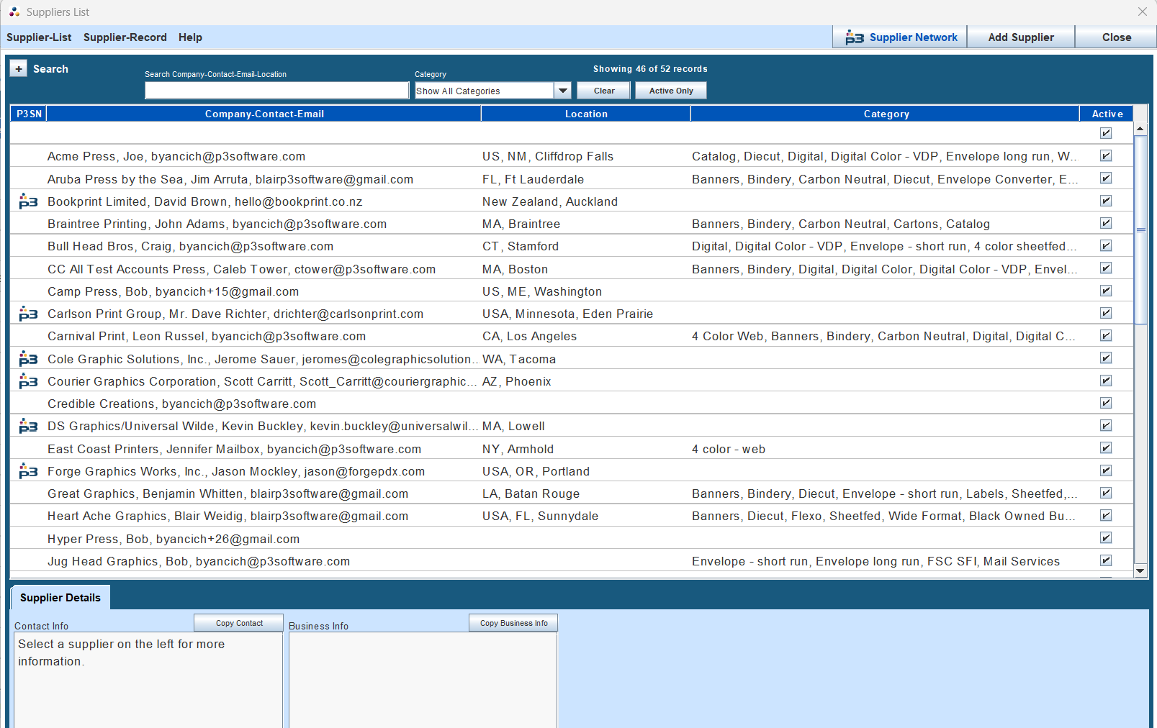Click the p3 badge for Forge Graphics Works
The image size is (1157, 728).
tap(28, 470)
